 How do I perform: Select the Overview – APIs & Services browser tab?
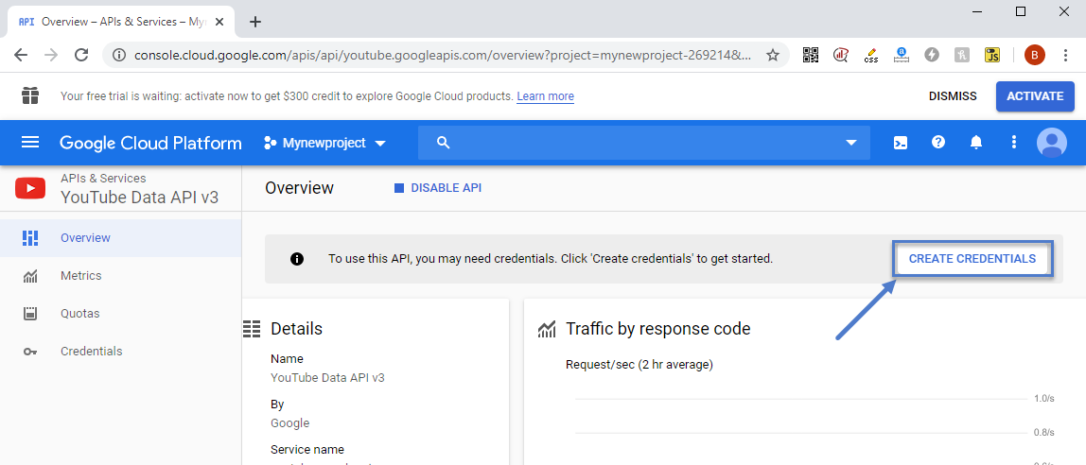[120, 22]
